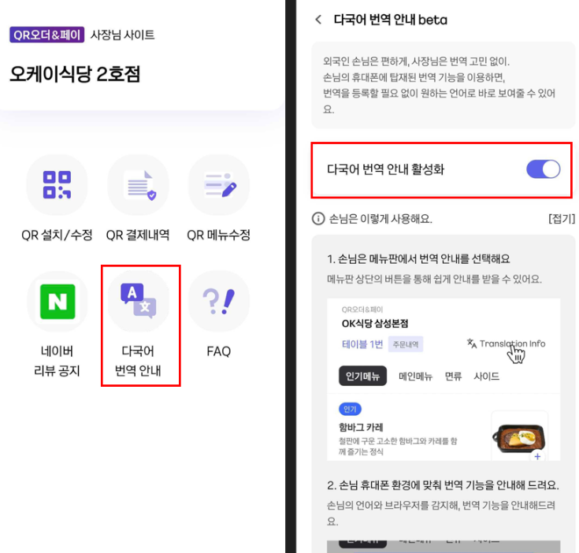Switch to the 면류 tab
The image size is (579, 553).
tap(453, 377)
